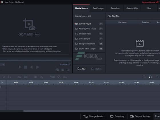Jump to the 01:10 mark on the timeline ruler

click(91, 83)
